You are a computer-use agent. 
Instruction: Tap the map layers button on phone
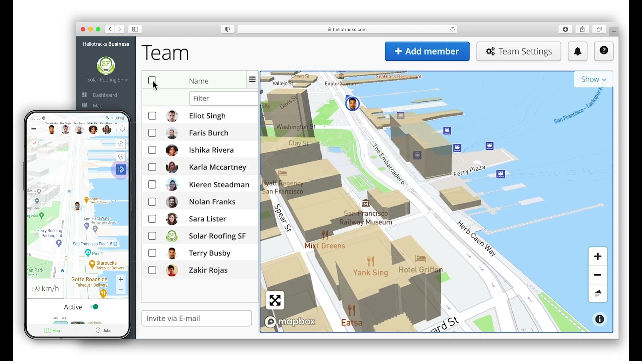click(x=120, y=157)
